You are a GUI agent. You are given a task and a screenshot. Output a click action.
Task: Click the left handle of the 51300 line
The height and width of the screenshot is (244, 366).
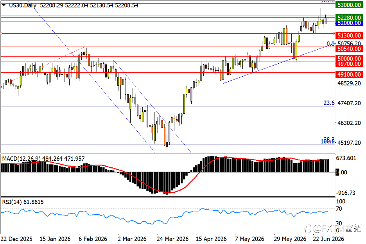coord(2,34)
